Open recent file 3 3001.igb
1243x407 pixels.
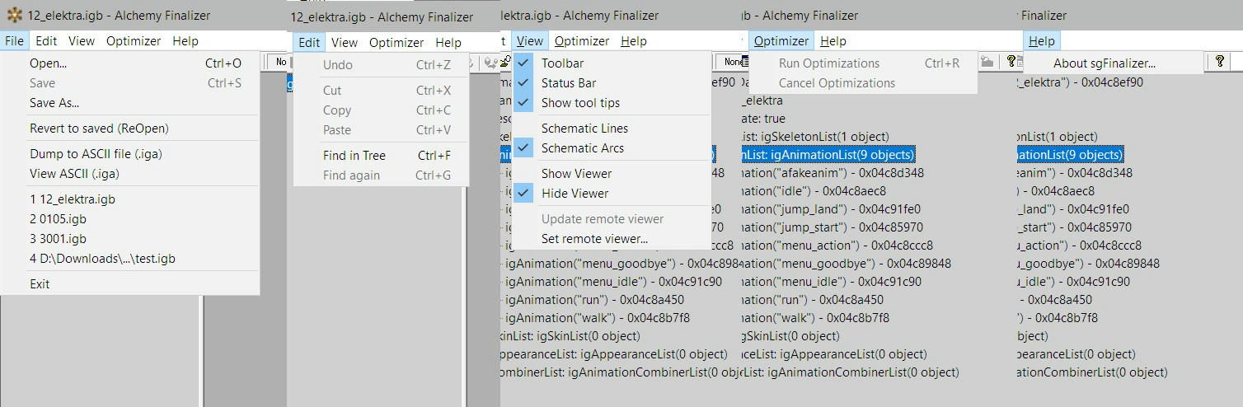coord(130,239)
